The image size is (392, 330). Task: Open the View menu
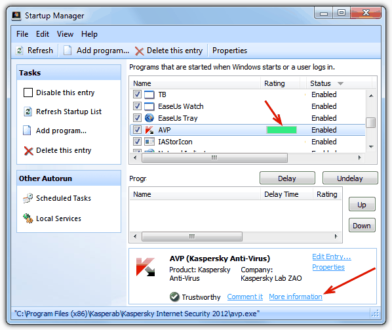click(65, 34)
